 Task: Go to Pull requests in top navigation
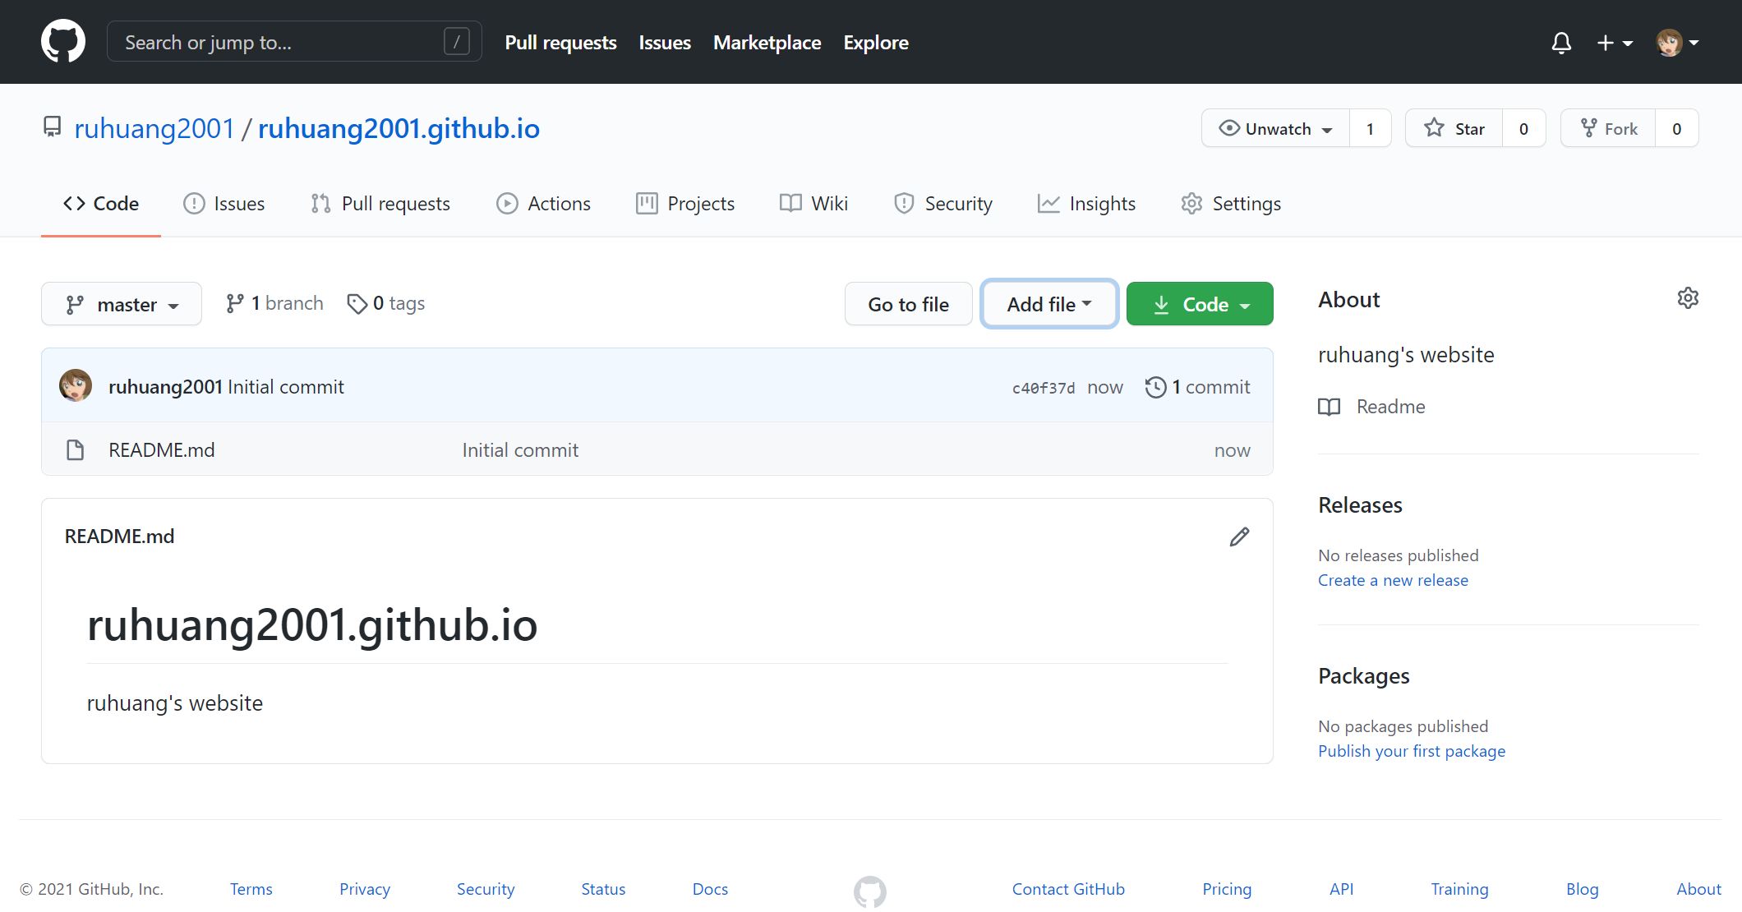pos(560,43)
